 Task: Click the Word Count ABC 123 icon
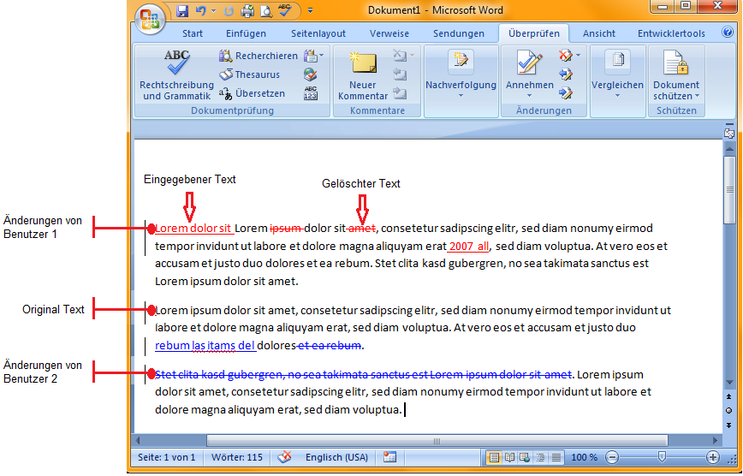coord(311,93)
